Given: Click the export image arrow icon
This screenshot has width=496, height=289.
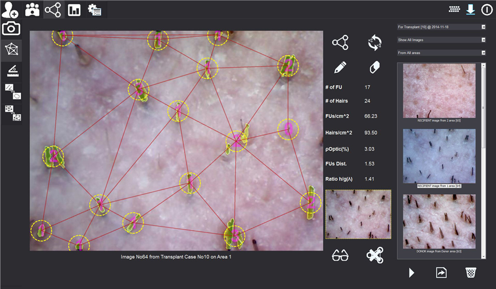Looking at the screenshot, I should [x=441, y=273].
